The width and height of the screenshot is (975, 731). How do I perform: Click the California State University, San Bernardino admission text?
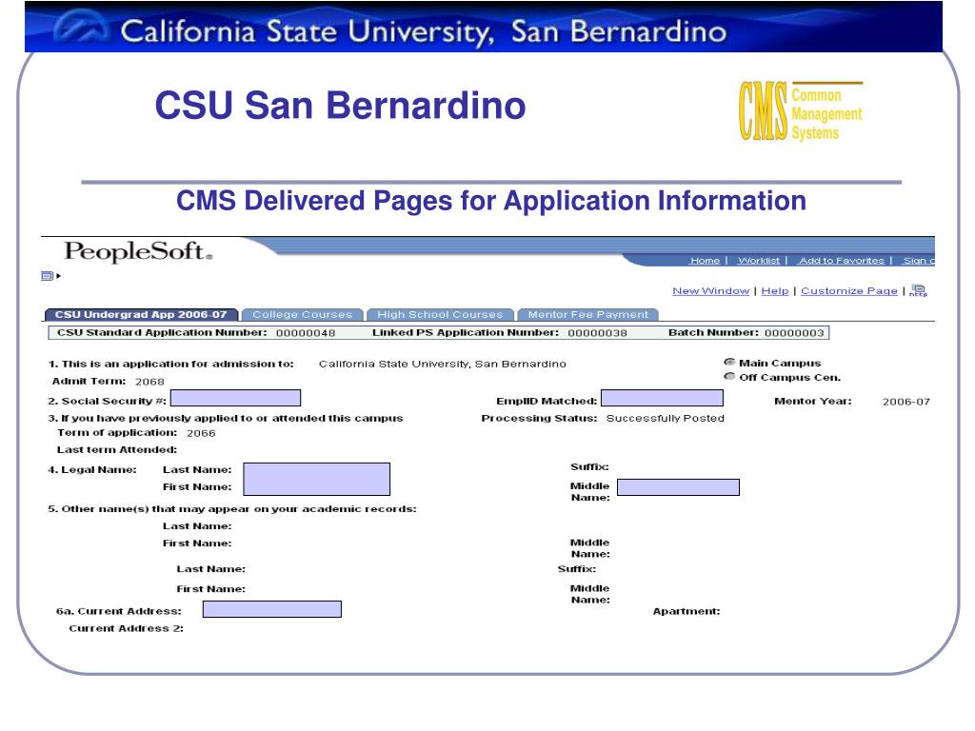click(442, 365)
